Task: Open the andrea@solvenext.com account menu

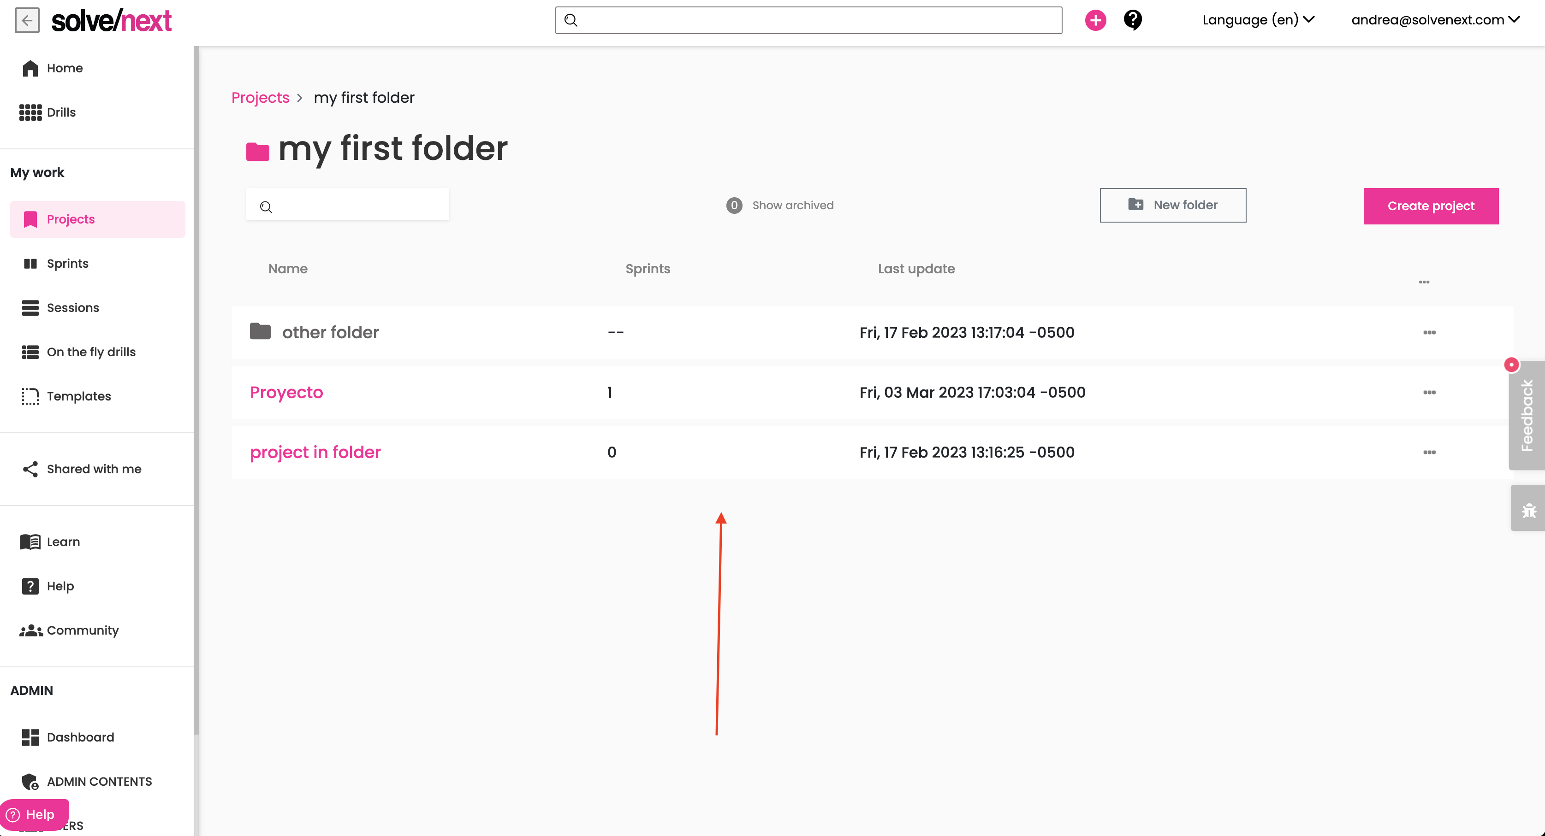Action: [x=1435, y=20]
